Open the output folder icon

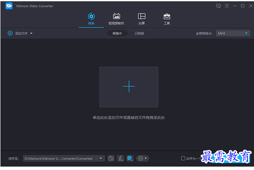[111, 158]
